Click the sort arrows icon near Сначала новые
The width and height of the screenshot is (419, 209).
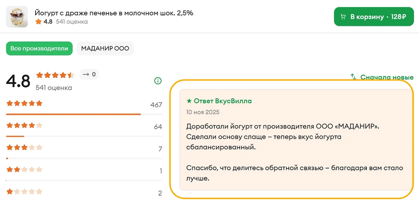[x=353, y=77]
